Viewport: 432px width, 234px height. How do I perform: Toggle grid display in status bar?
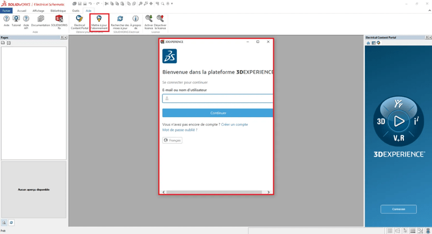tap(389, 231)
